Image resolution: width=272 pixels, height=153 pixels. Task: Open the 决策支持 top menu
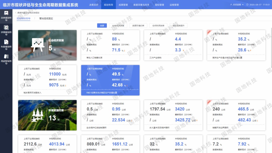pos(94,5)
